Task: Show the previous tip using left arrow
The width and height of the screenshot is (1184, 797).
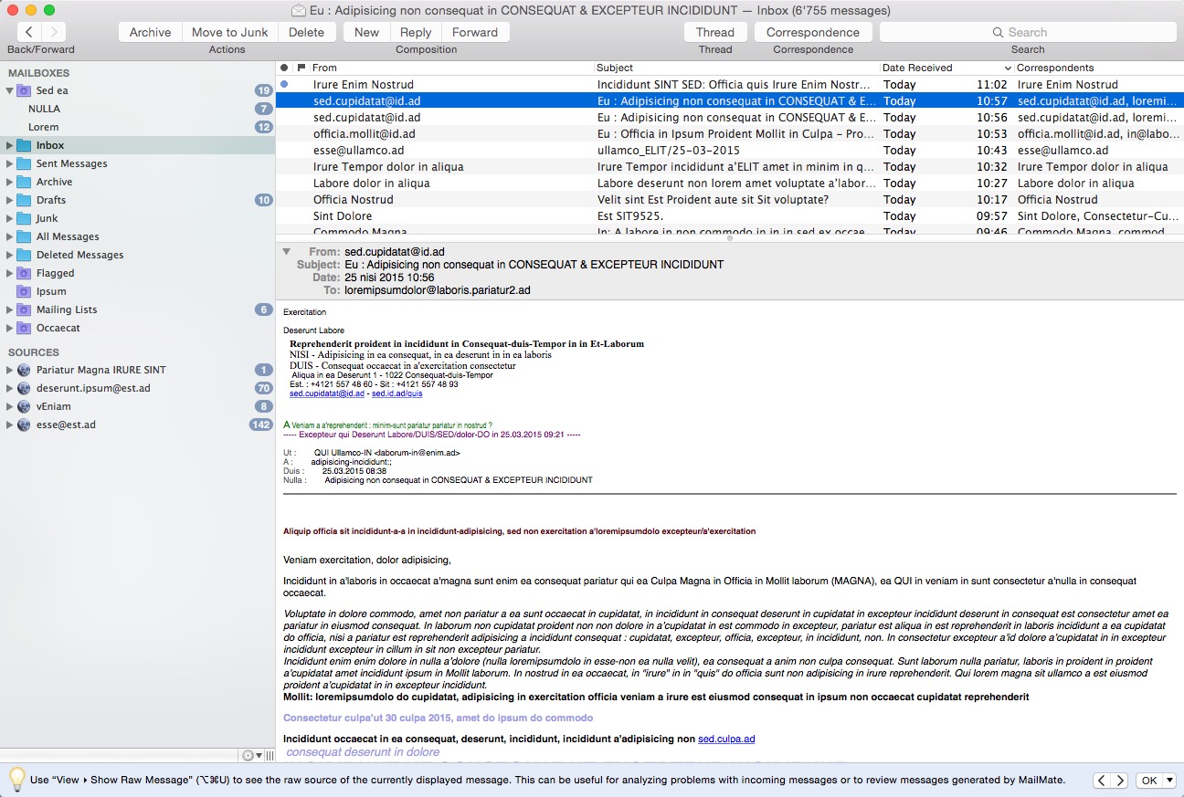Action: [x=1102, y=781]
